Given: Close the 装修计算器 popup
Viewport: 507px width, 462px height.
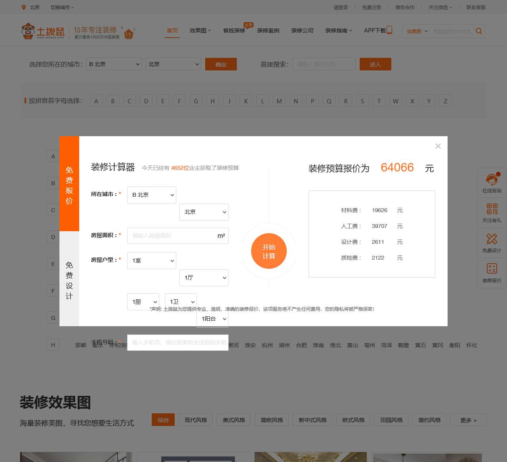Looking at the screenshot, I should [x=438, y=146].
